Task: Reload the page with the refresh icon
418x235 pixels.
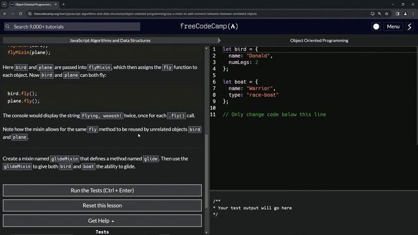Action: click(20, 14)
